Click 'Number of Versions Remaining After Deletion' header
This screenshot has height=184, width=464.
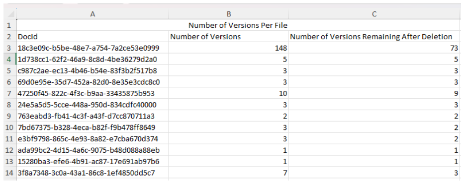(374, 37)
